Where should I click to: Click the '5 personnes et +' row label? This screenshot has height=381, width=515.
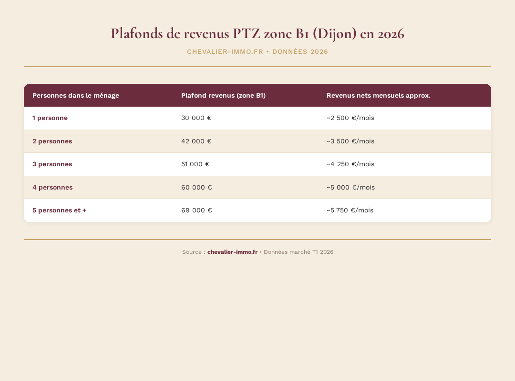[x=60, y=211]
